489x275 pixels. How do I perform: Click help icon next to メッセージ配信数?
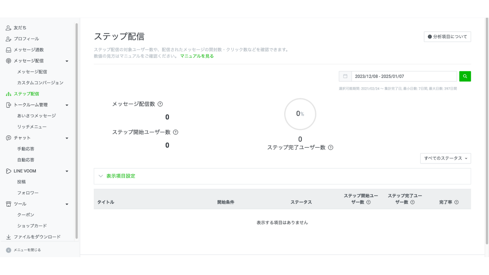160,104
